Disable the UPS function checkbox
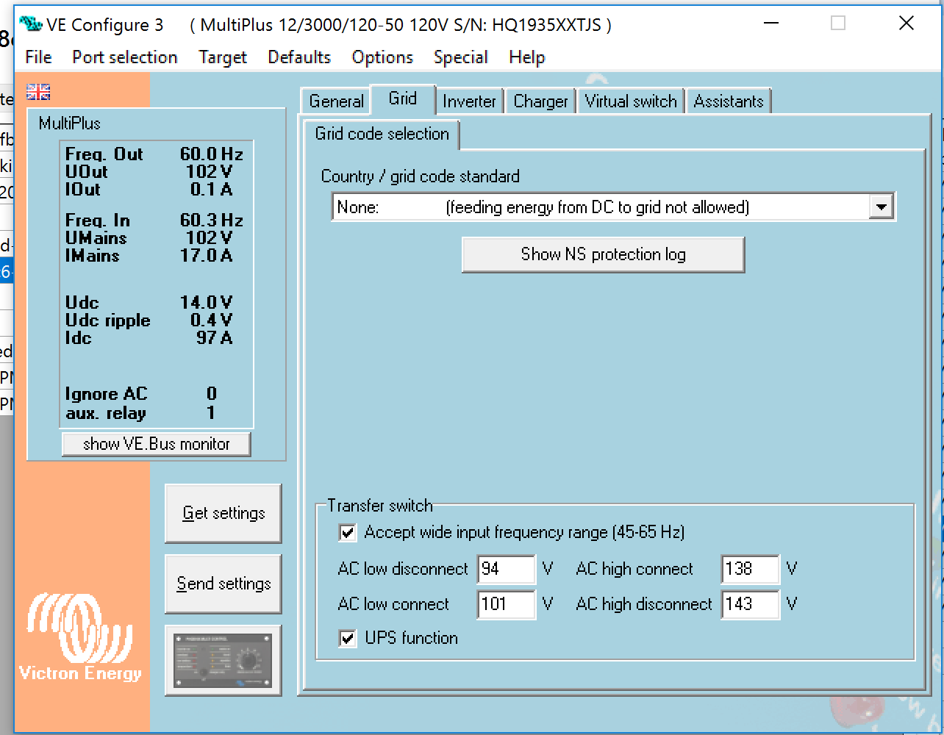 click(348, 638)
